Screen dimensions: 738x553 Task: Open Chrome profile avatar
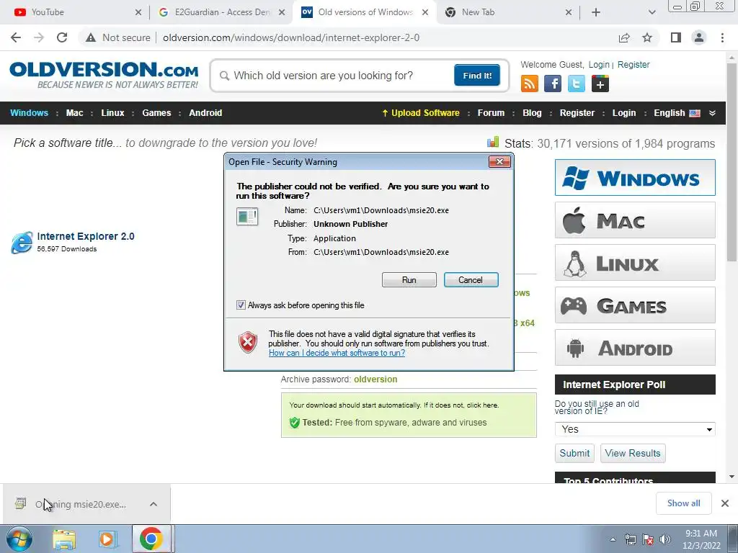point(699,37)
